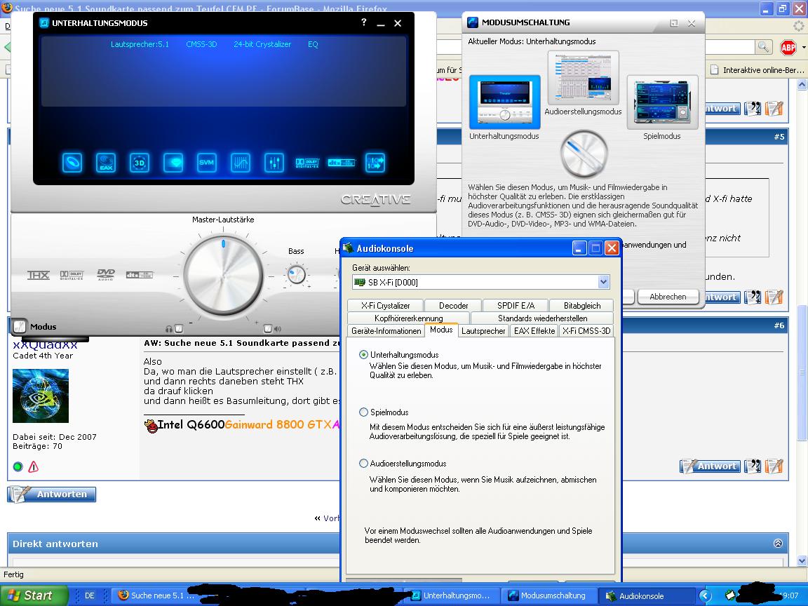Select the Spielmodus radio button
This screenshot has width=808, height=606.
coord(364,412)
